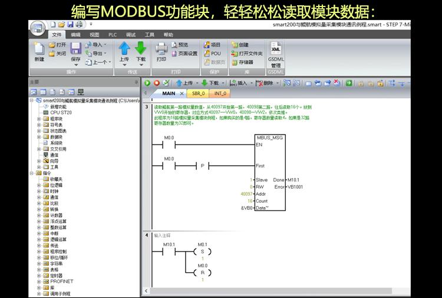
Task: Click the M0.0 contact on the EN rung
Action: [169, 143]
